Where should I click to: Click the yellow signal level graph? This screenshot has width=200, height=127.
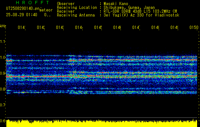(102, 123)
